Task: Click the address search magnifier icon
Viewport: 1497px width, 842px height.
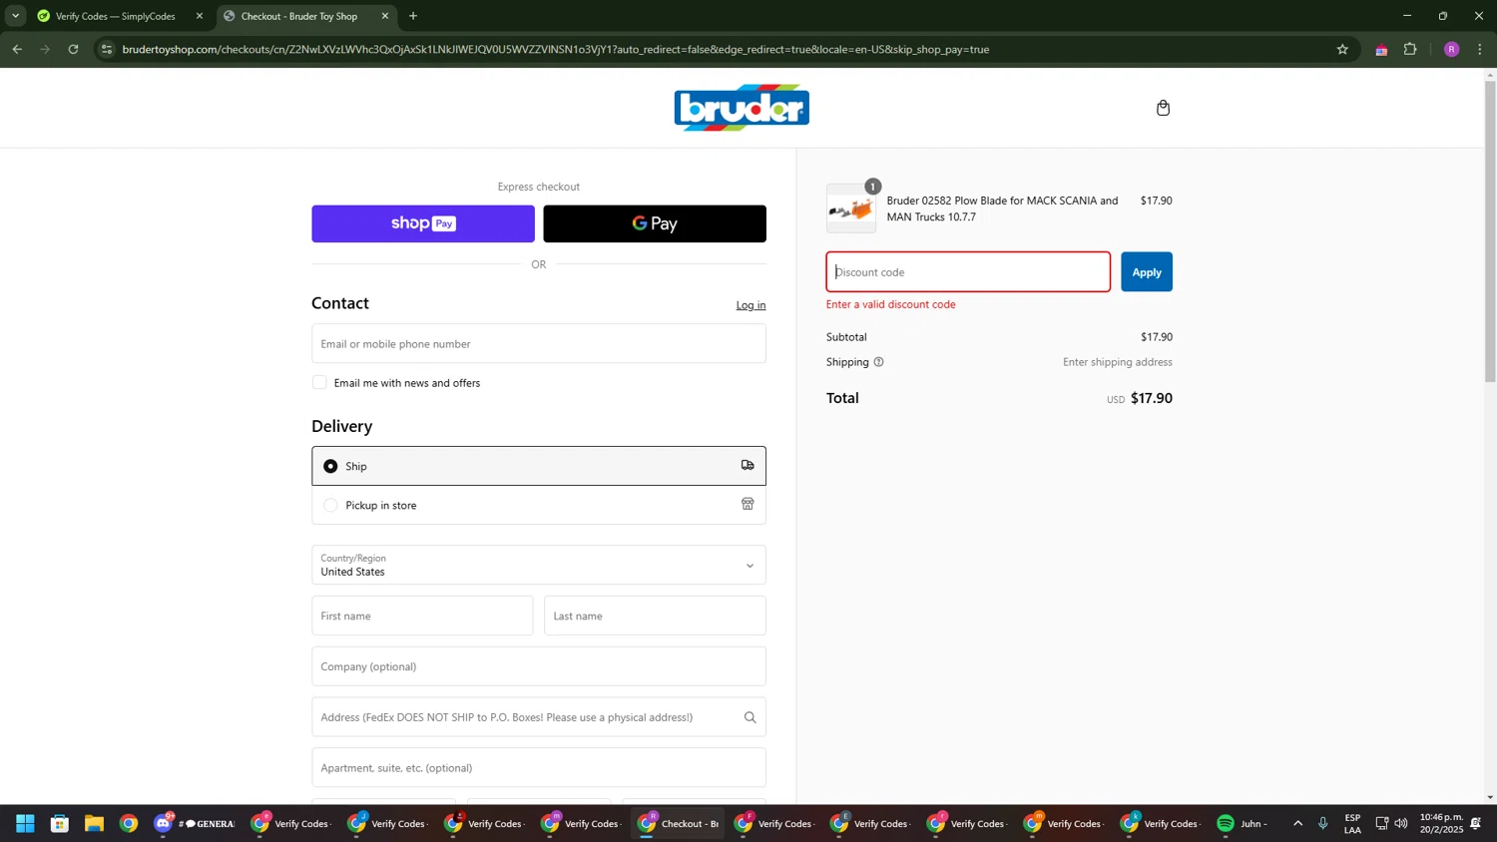Action: pos(749,717)
